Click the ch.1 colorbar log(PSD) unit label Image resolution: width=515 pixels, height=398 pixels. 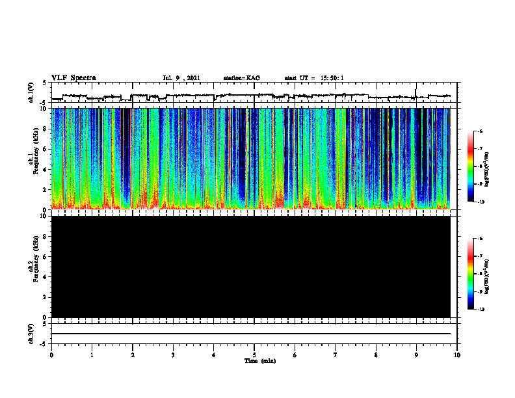[487, 170]
